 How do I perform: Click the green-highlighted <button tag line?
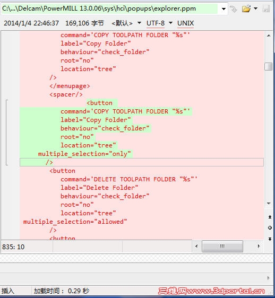[x=99, y=103]
